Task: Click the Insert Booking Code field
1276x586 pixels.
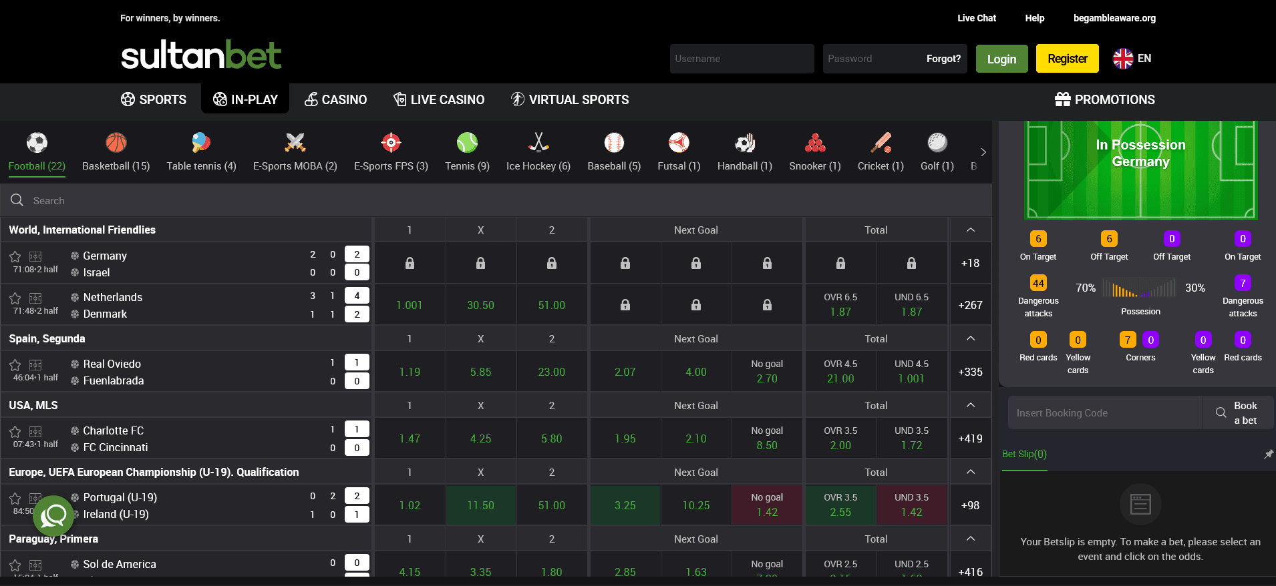Action: coord(1104,413)
